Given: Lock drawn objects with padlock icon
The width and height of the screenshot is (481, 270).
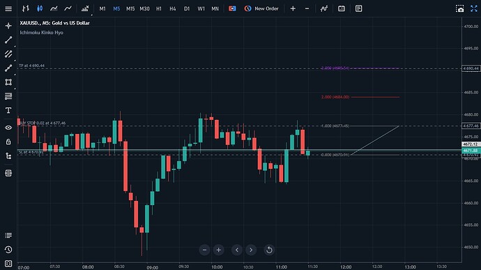Looking at the screenshot, I should pos(8,142).
